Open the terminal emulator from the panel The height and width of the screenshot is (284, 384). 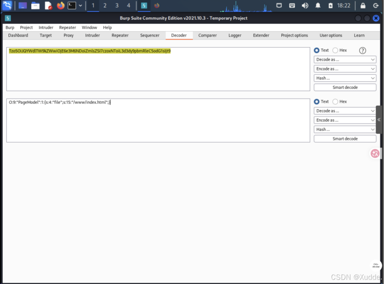tap(72, 6)
